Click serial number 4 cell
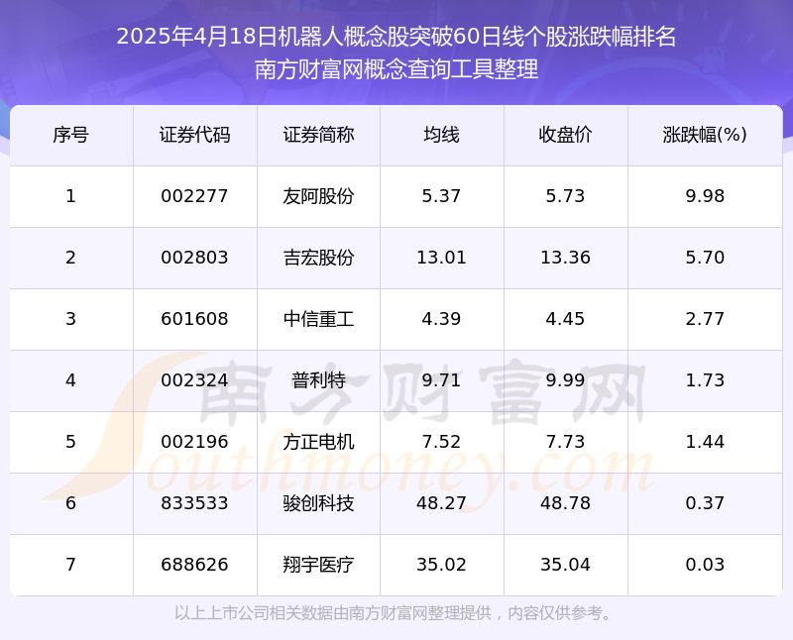Viewport: 793px width, 640px height. coord(70,380)
